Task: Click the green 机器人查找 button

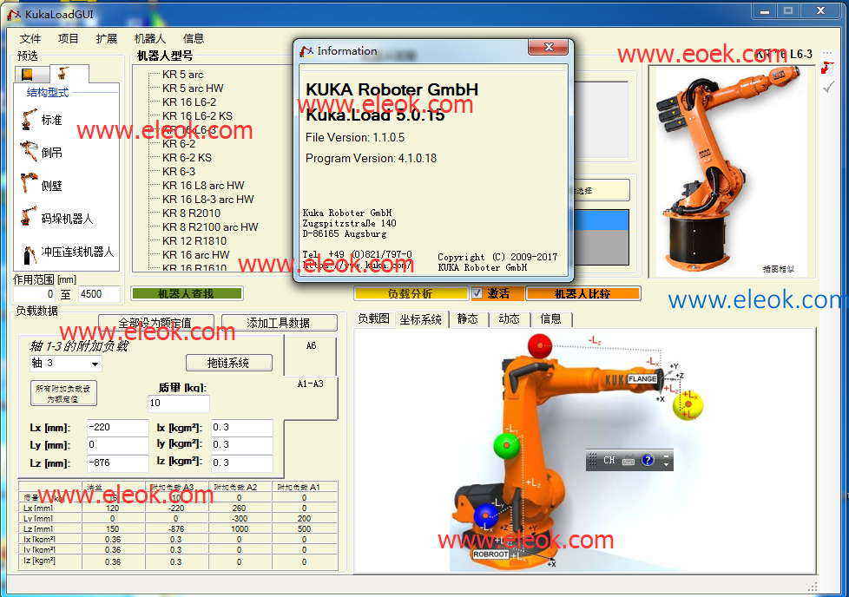Action: [187, 293]
